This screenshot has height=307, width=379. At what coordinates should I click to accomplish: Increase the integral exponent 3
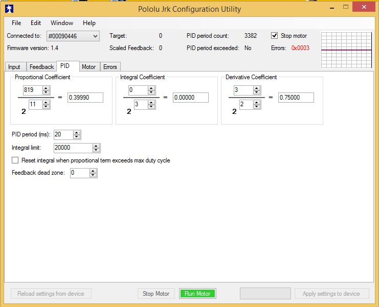coord(151,103)
